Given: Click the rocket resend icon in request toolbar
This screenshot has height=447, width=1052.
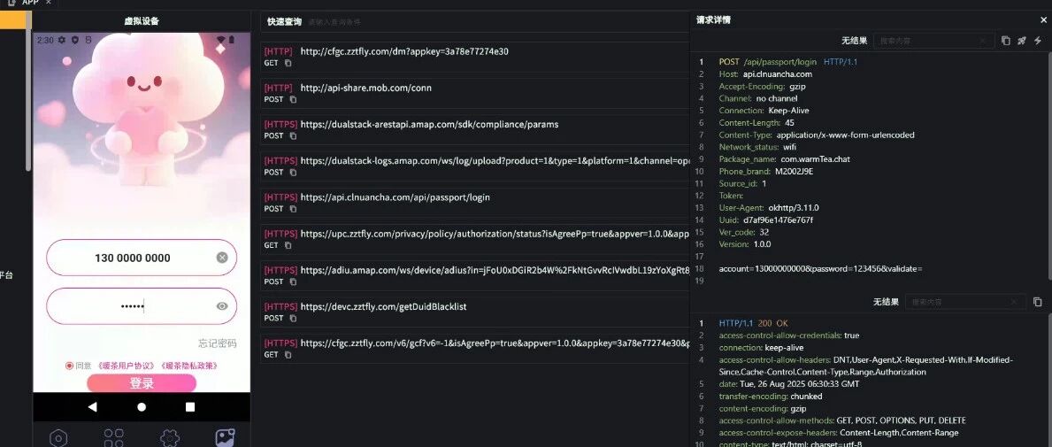Looking at the screenshot, I should (x=1022, y=41).
